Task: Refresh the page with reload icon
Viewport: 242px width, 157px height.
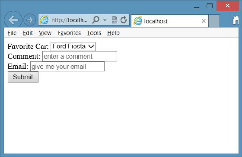Action: pos(124,20)
